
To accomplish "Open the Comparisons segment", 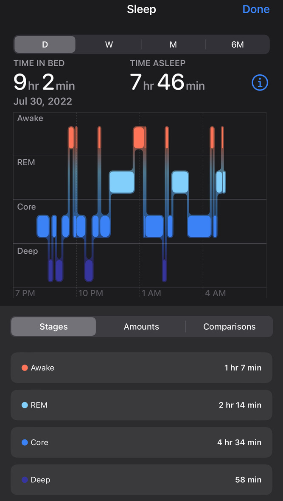I will click(230, 326).
